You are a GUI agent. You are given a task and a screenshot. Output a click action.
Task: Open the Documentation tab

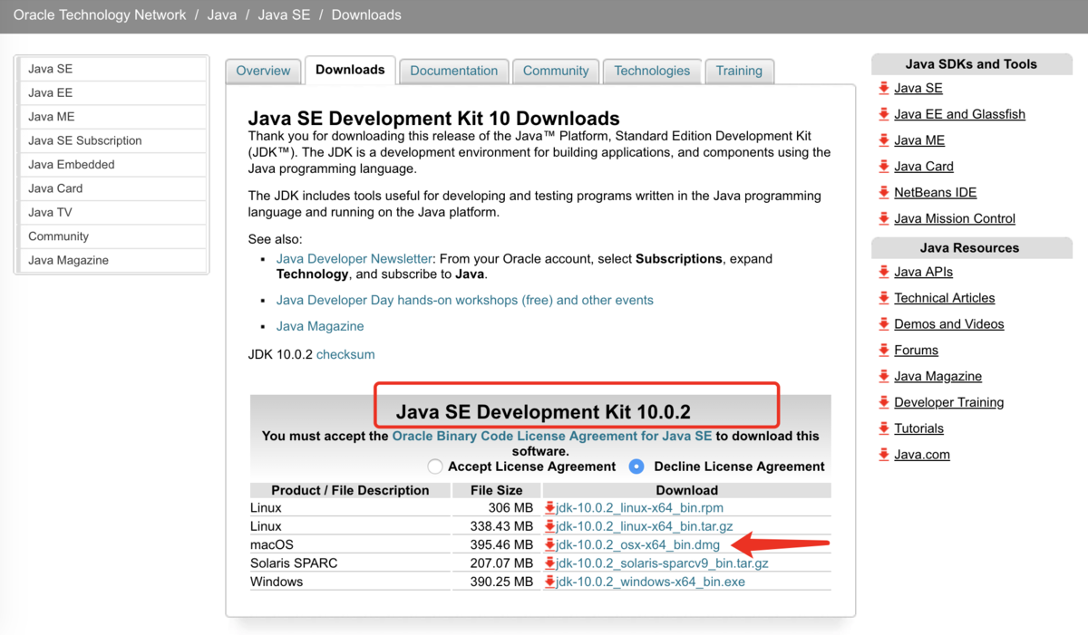point(453,71)
